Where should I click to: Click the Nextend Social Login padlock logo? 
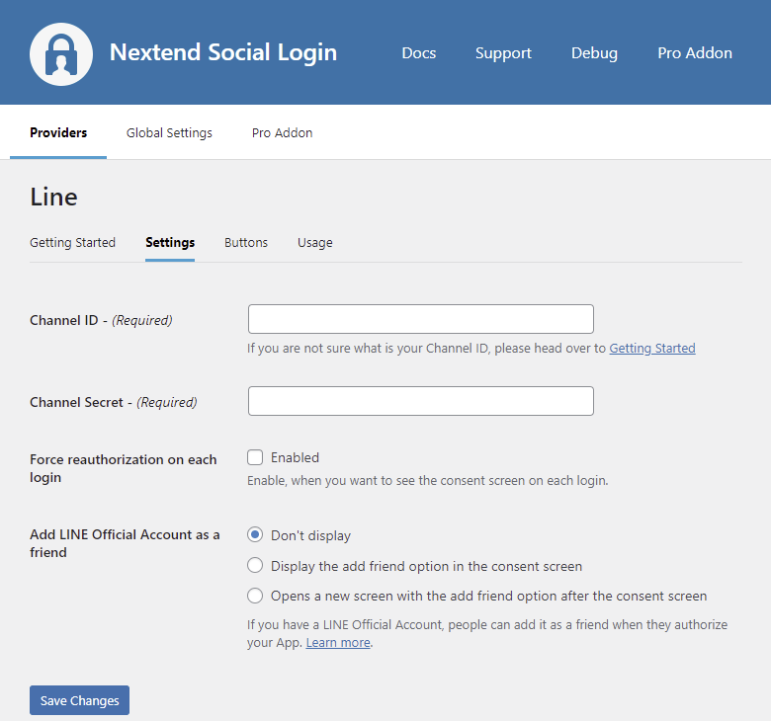[61, 53]
